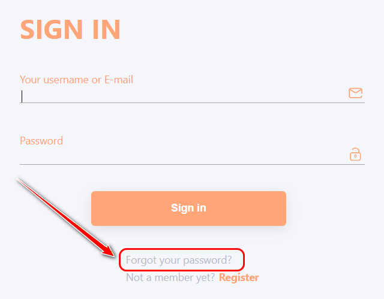This screenshot has width=384, height=299.
Task: Focus the Password input field
Action: coord(180,156)
